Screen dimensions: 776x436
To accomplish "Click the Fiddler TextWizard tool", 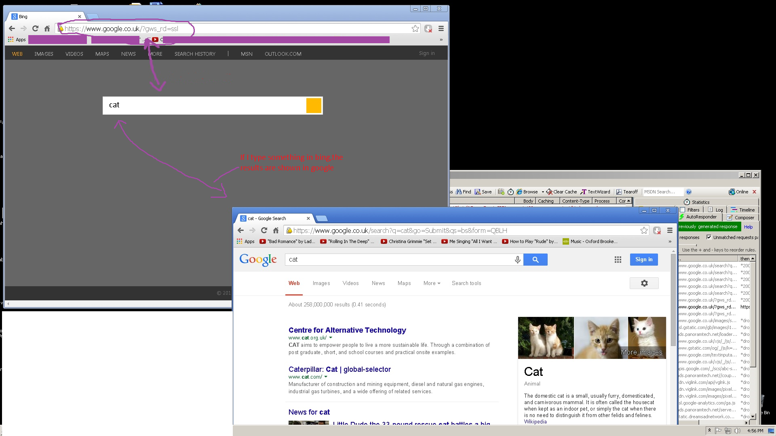I will click(x=595, y=192).
